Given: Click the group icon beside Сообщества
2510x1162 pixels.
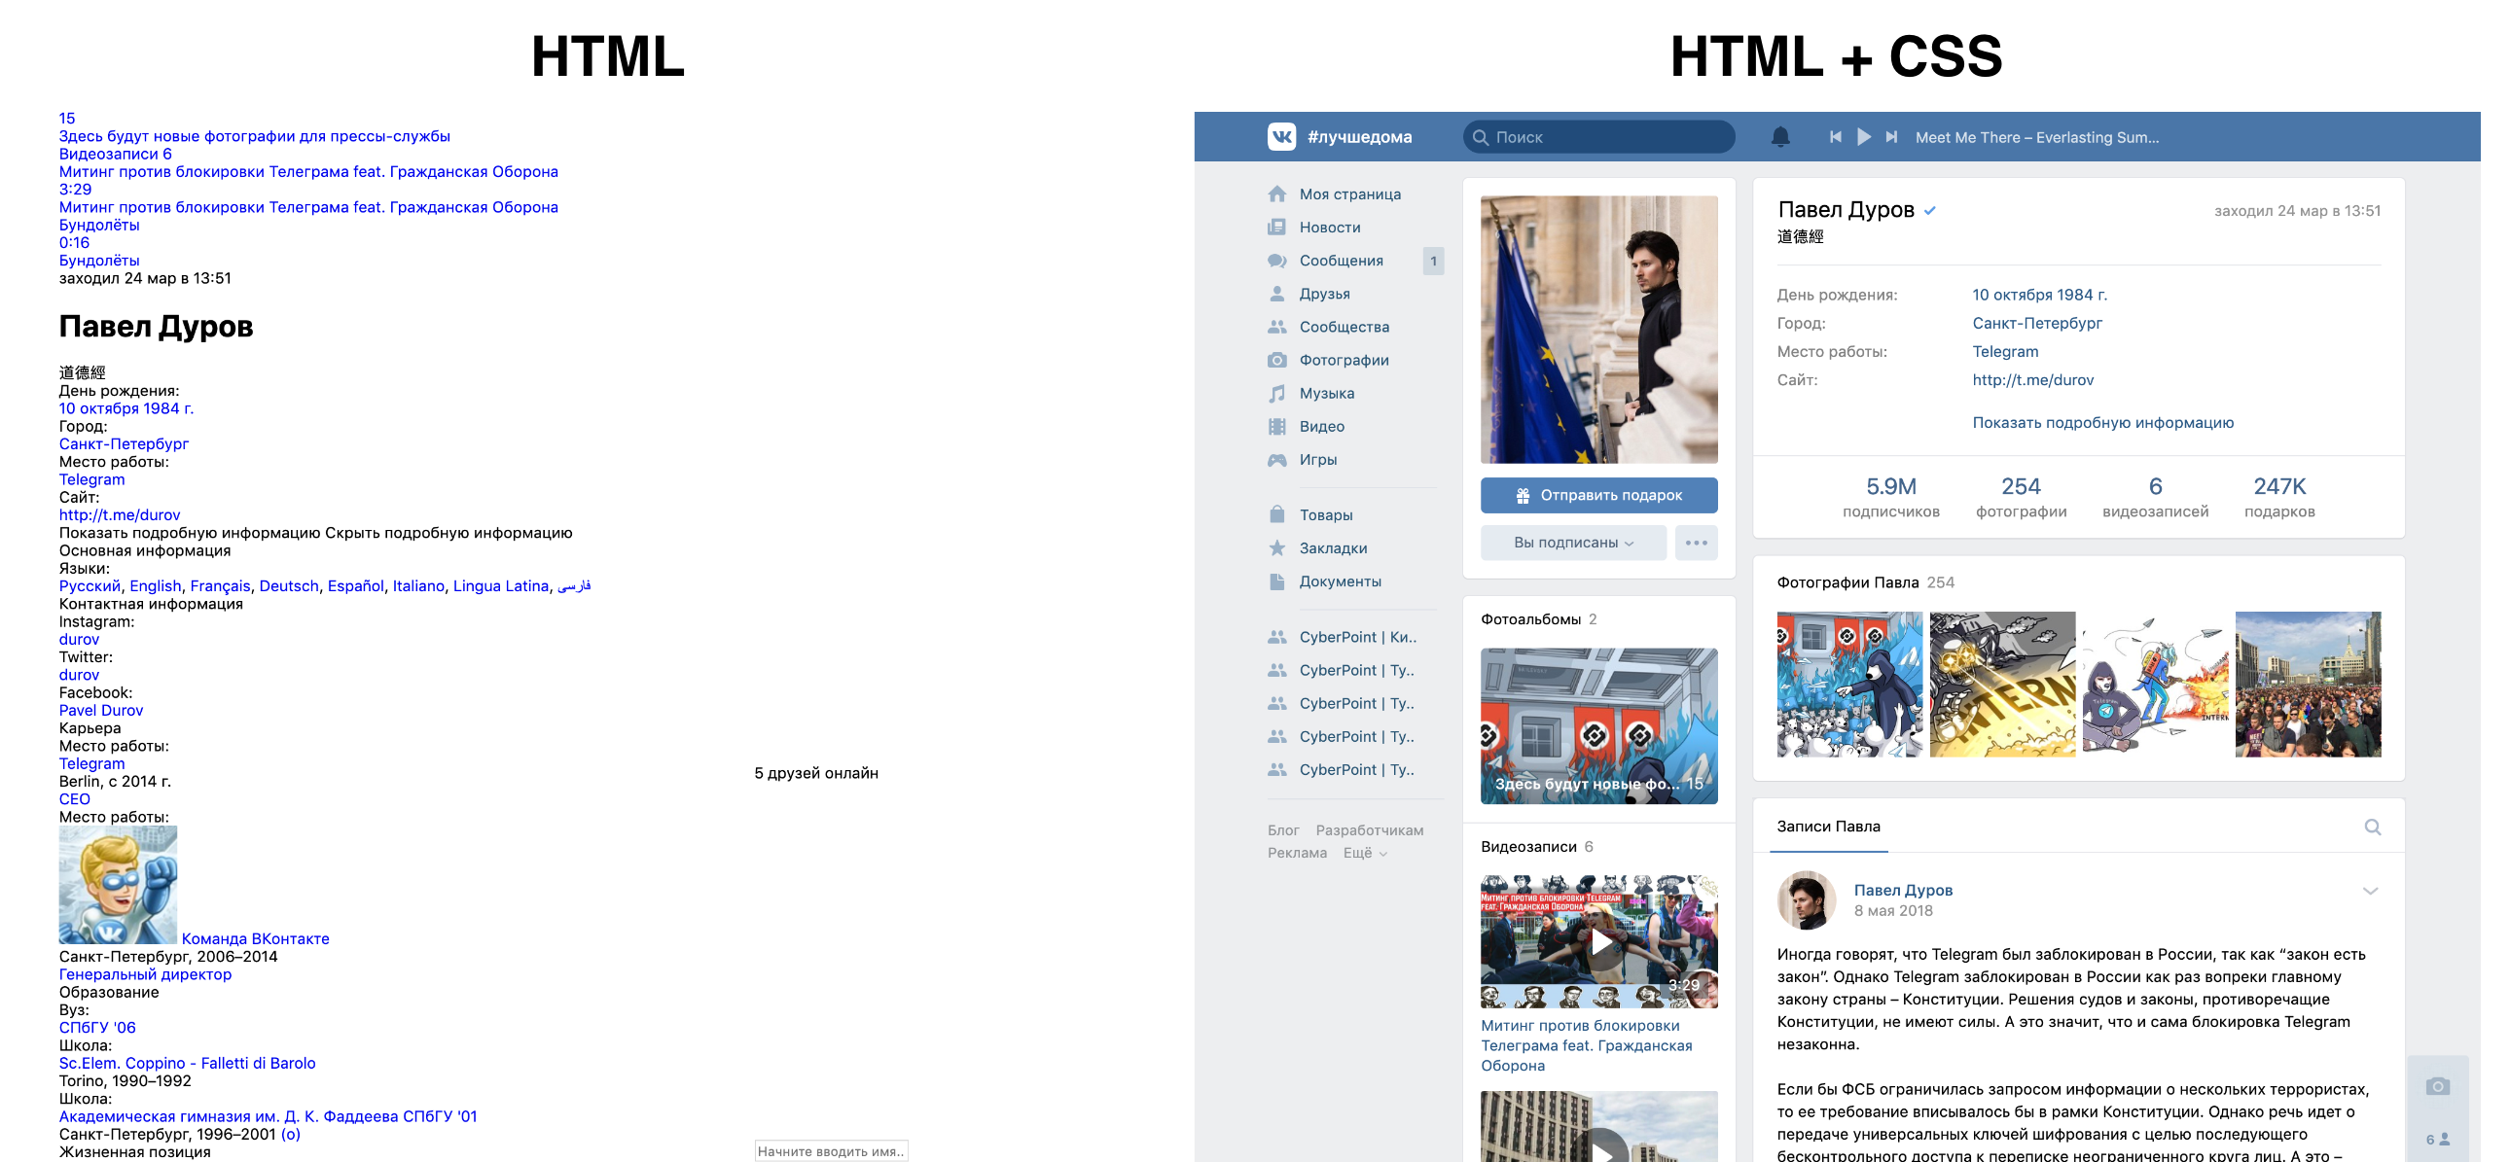Looking at the screenshot, I should [x=1276, y=327].
